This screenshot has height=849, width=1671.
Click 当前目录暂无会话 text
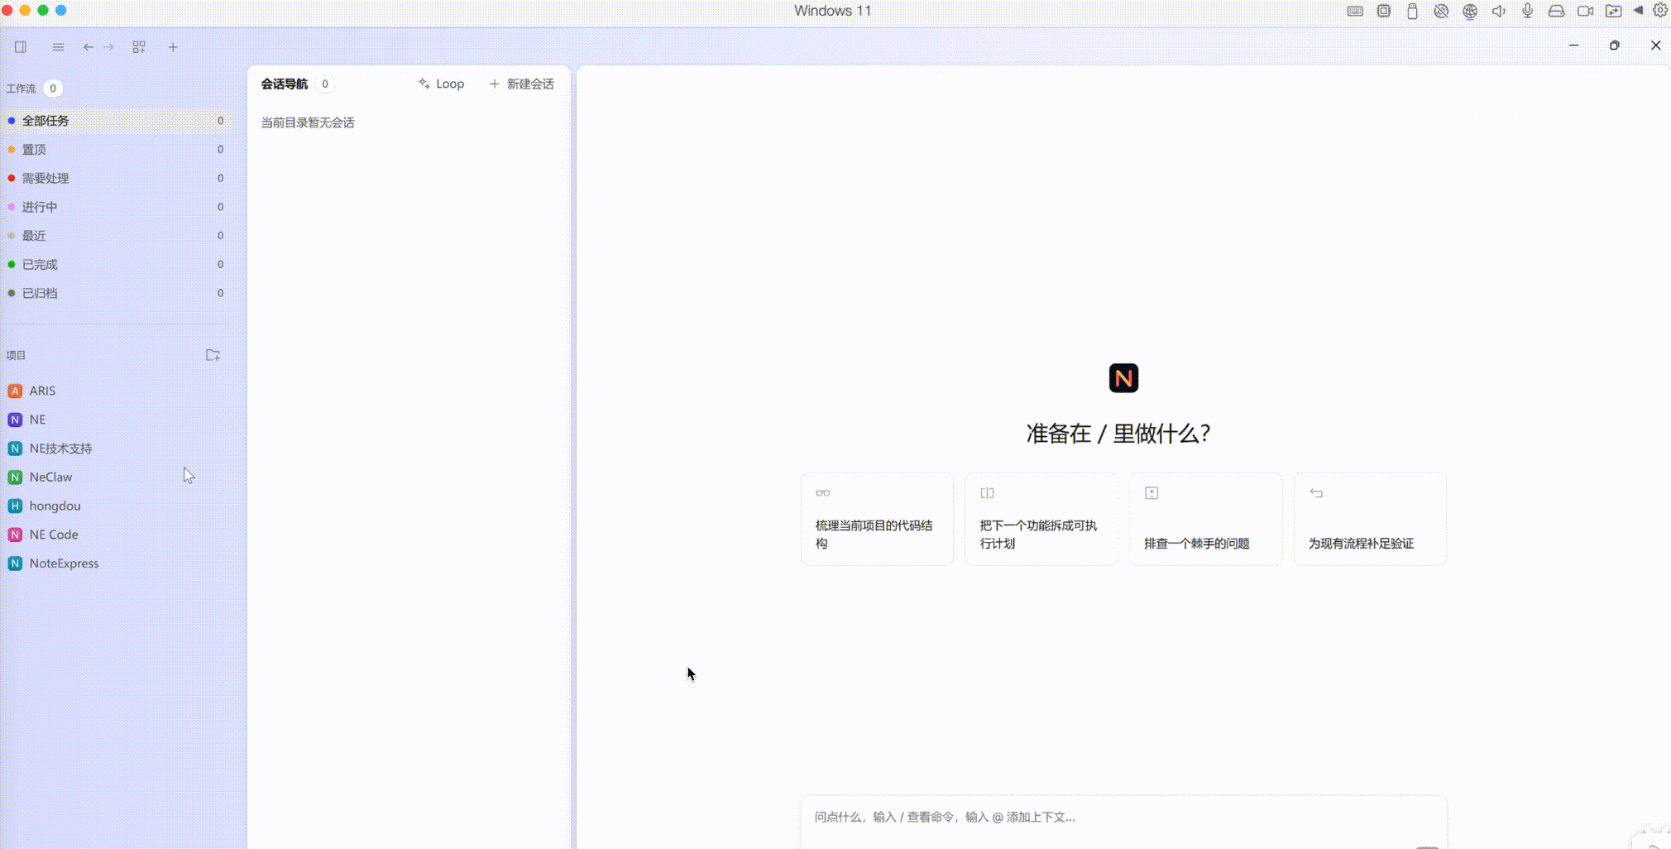(x=308, y=122)
